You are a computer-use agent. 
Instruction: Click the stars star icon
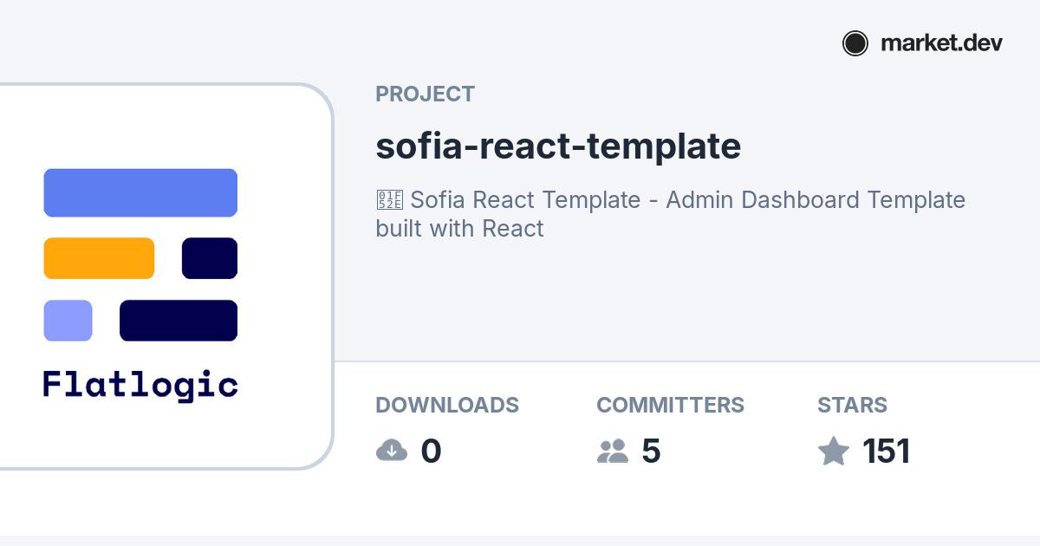[834, 451]
